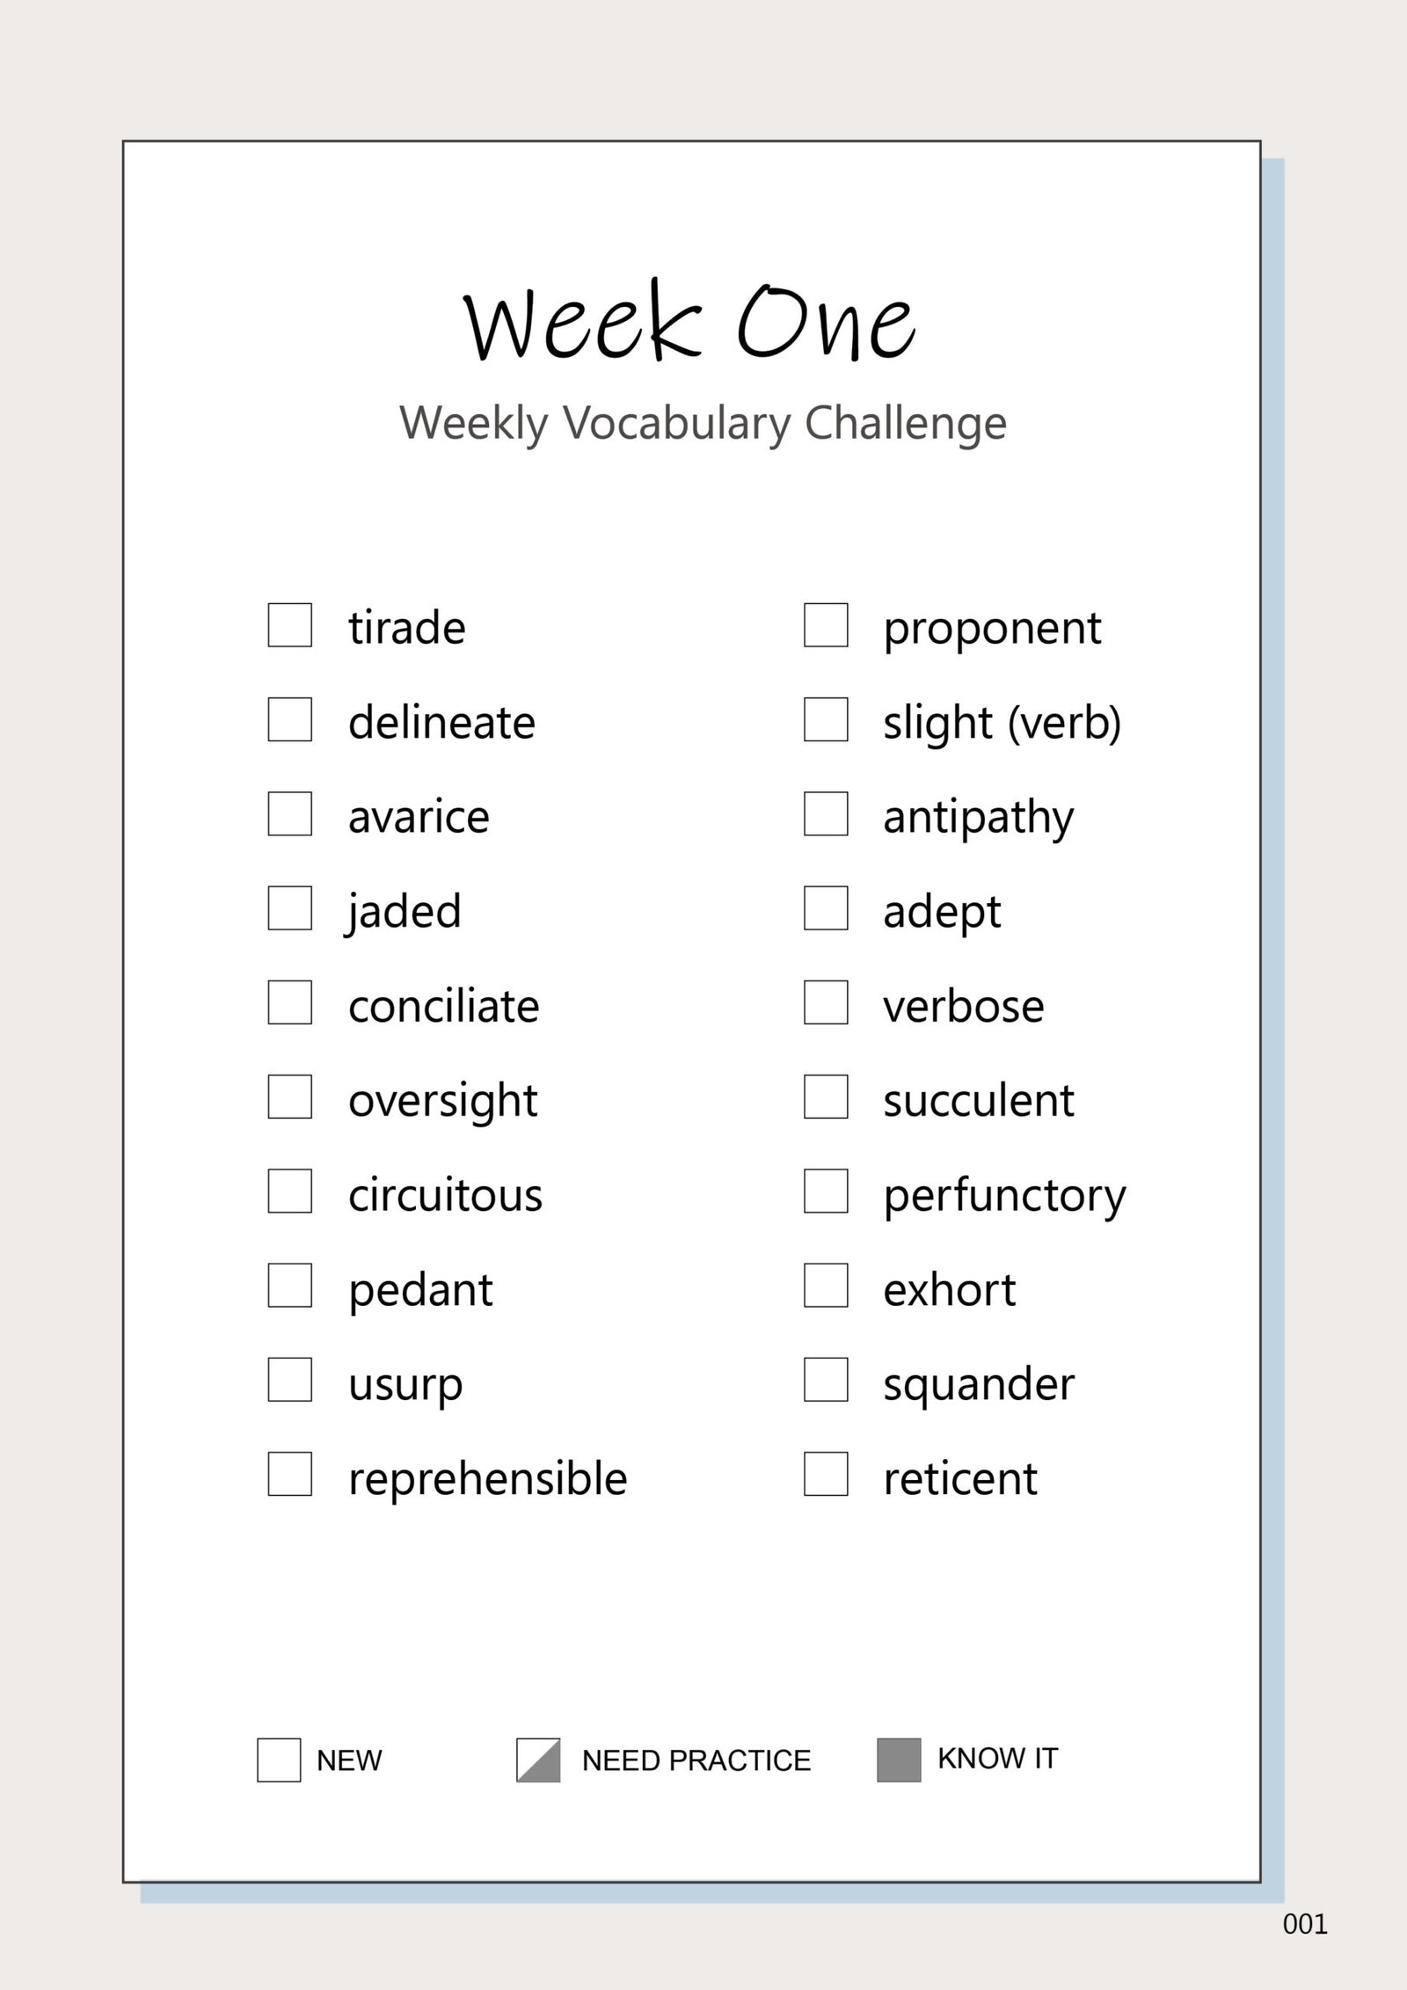Check the box beside verbose
This screenshot has width=1407, height=1990.
click(x=826, y=1002)
